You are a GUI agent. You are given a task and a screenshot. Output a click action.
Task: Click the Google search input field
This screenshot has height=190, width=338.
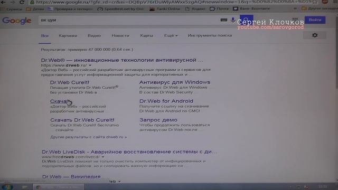129,20
